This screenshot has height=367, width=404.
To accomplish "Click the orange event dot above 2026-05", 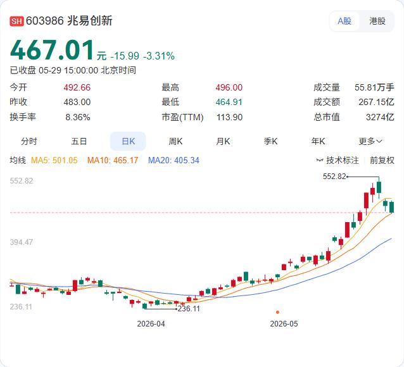I will (277, 312).
